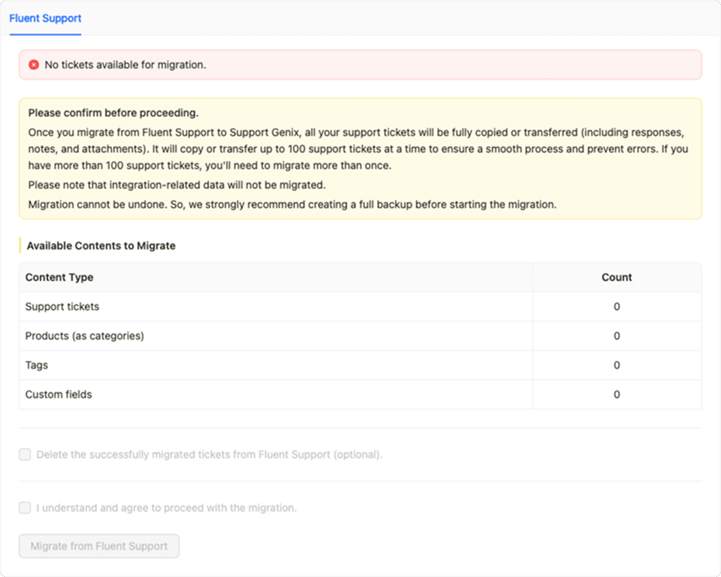This screenshot has height=577, width=721.
Task: Select the Tags row label
Action: click(x=37, y=365)
